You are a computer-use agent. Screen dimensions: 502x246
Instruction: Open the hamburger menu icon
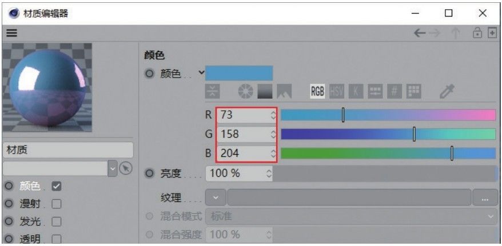pos(11,33)
